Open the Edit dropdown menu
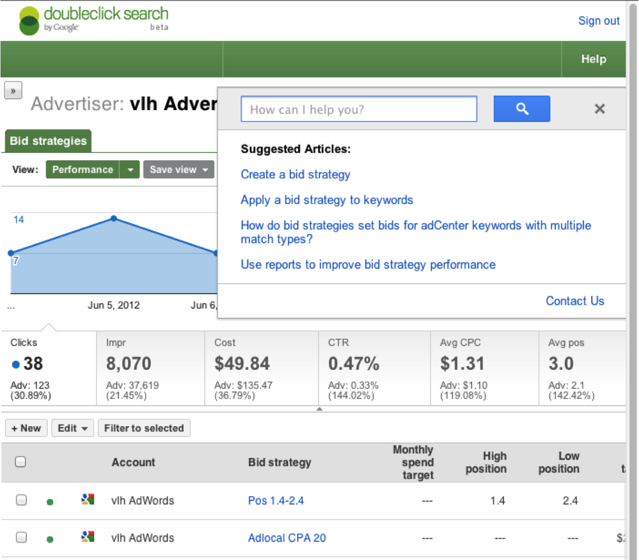 tap(73, 428)
